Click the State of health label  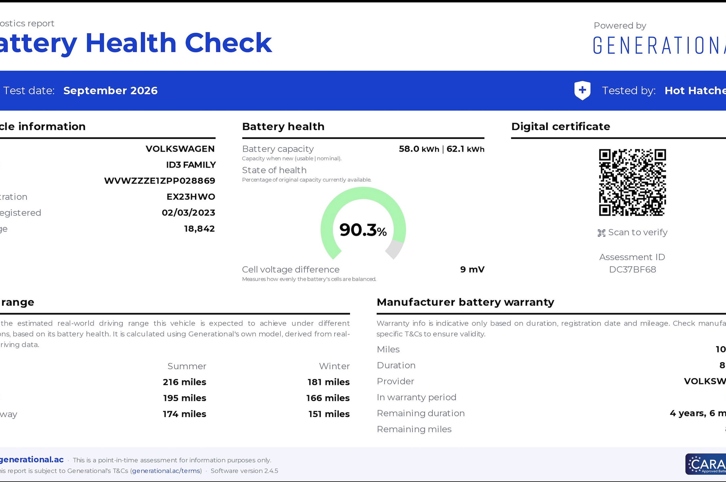click(x=274, y=170)
